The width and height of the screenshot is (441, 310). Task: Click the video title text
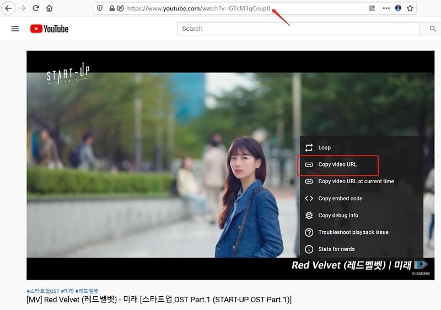[159, 300]
